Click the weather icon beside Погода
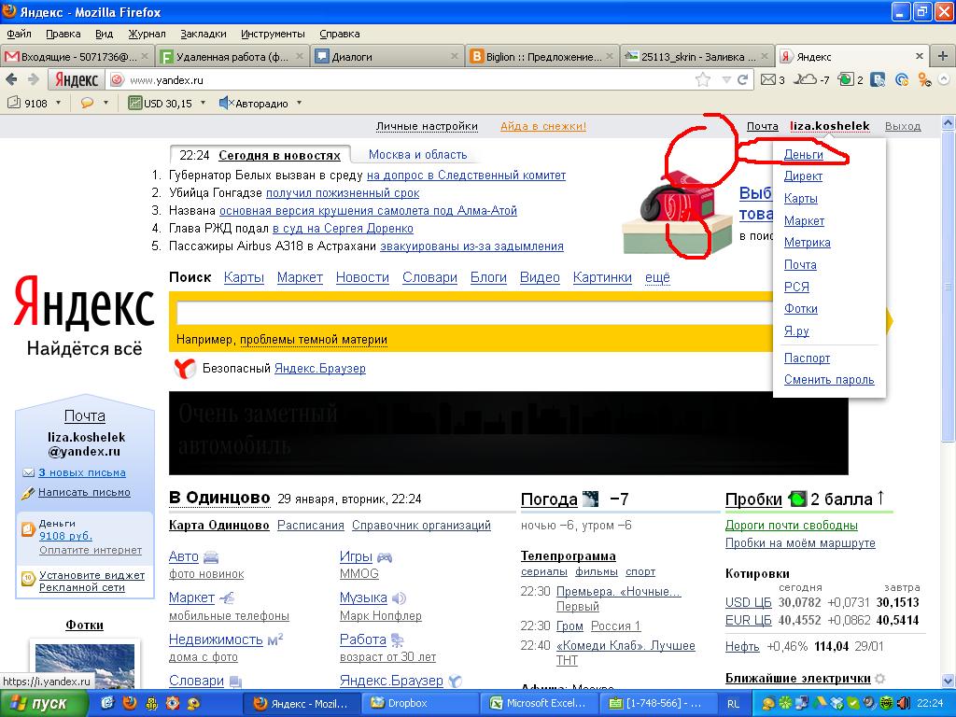 click(x=590, y=499)
